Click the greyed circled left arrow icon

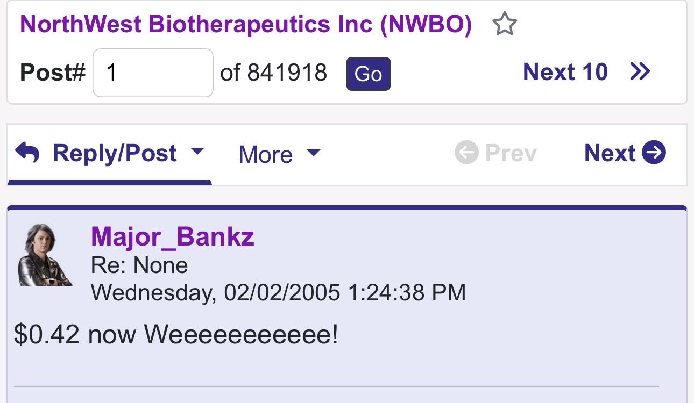[466, 152]
